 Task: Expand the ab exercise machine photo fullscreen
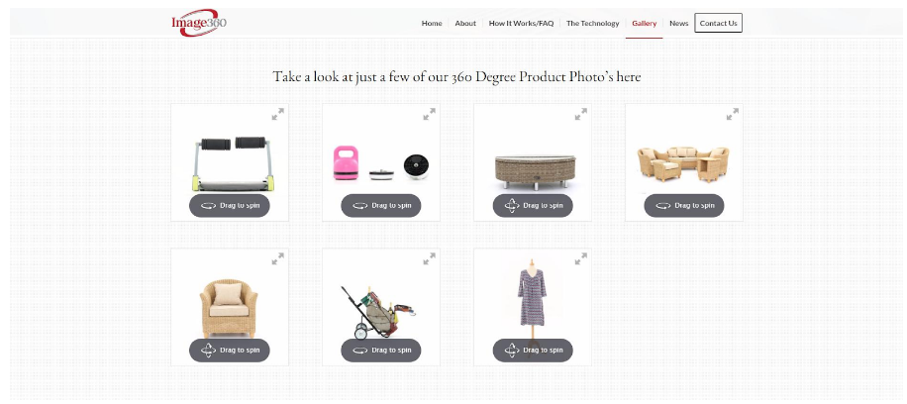[277, 115]
